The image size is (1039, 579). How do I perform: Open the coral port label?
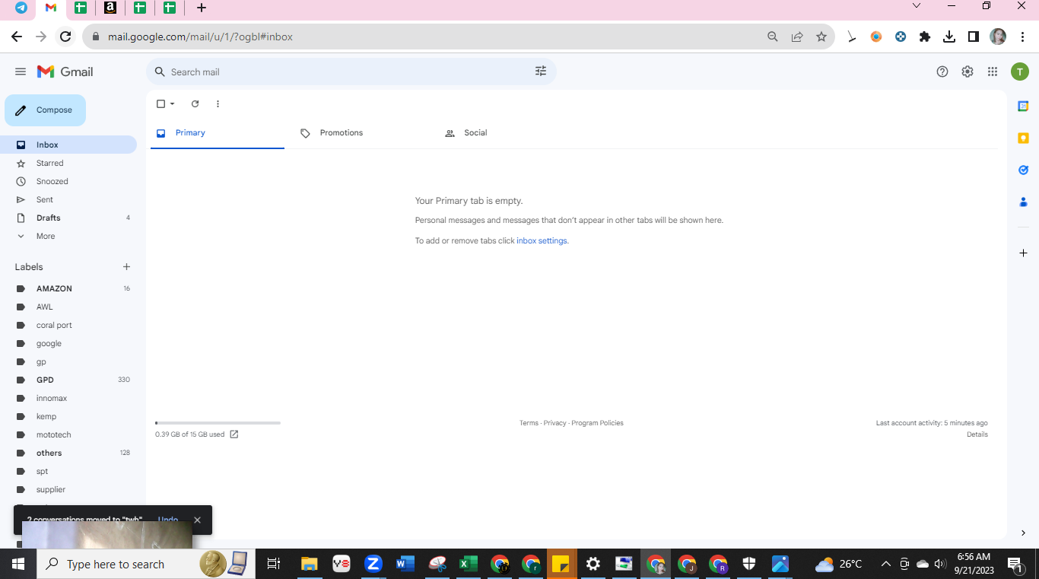coord(68,325)
